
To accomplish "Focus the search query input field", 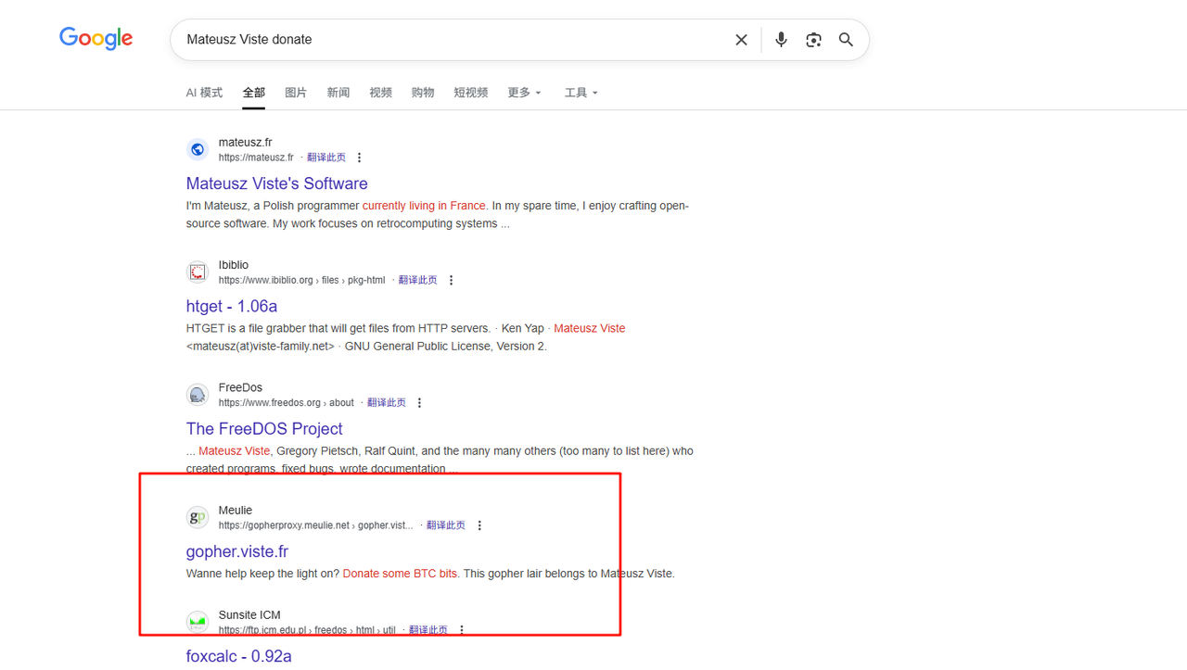I will click(x=445, y=40).
